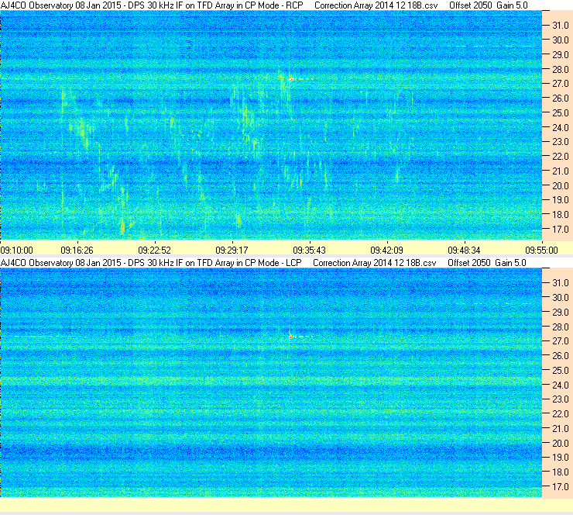Screen dimensions: 573x515
Task: Select the 09:35:43 time label
Action: click(308, 251)
